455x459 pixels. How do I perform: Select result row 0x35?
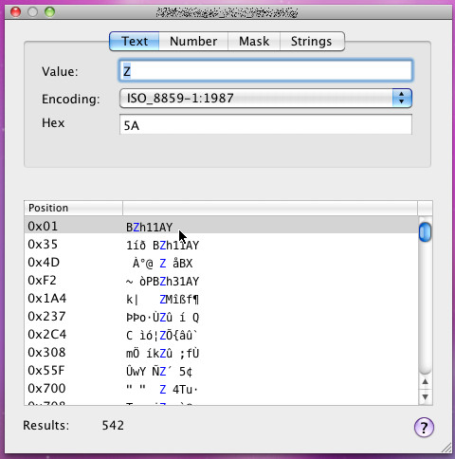tap(221, 245)
